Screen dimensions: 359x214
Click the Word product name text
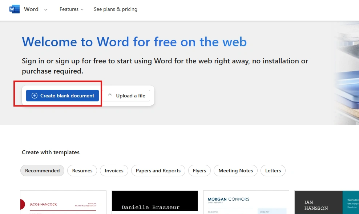point(31,9)
